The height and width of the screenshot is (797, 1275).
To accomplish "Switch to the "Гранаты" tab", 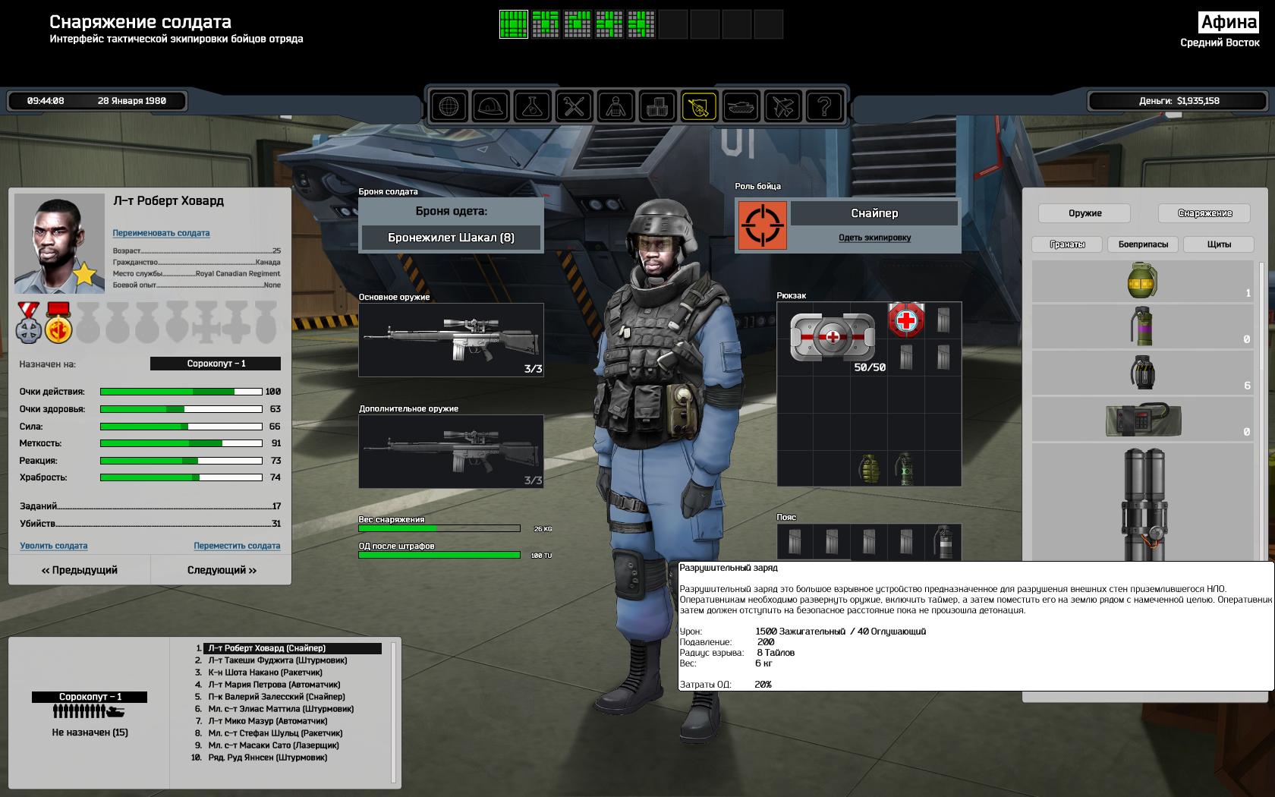I will [x=1067, y=244].
